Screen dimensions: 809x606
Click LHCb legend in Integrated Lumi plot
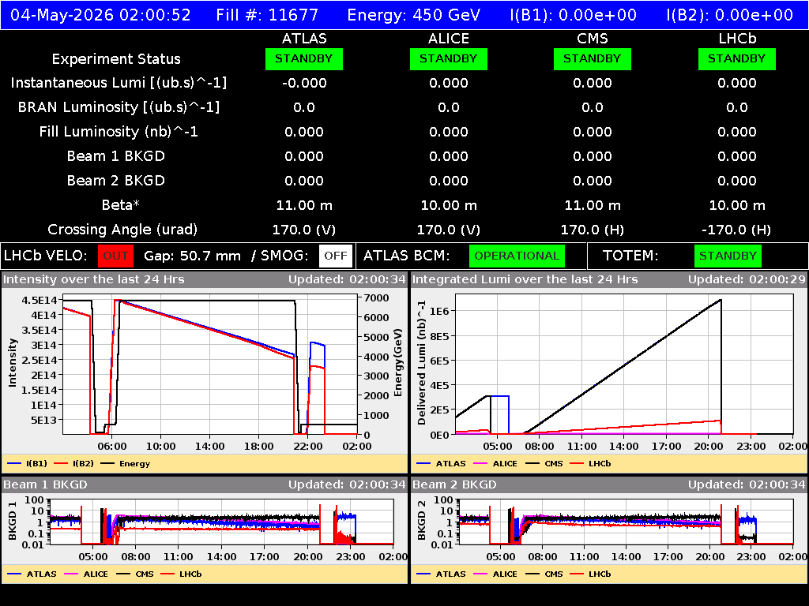coord(591,463)
